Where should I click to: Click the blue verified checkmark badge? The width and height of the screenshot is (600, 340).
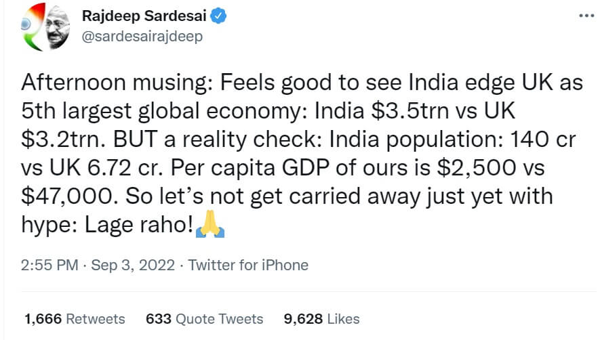(x=220, y=16)
